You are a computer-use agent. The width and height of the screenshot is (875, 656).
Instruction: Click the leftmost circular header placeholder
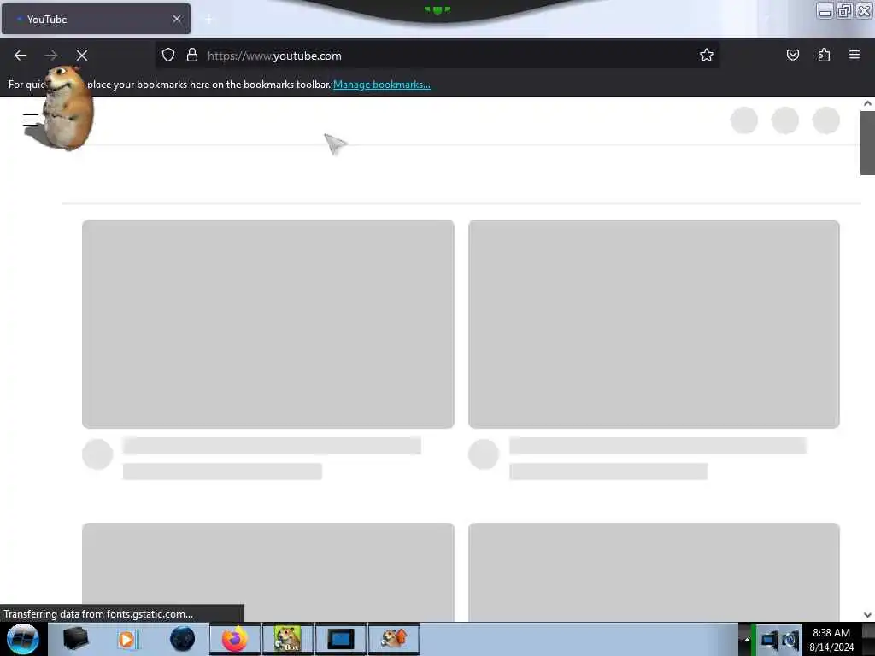click(x=744, y=120)
